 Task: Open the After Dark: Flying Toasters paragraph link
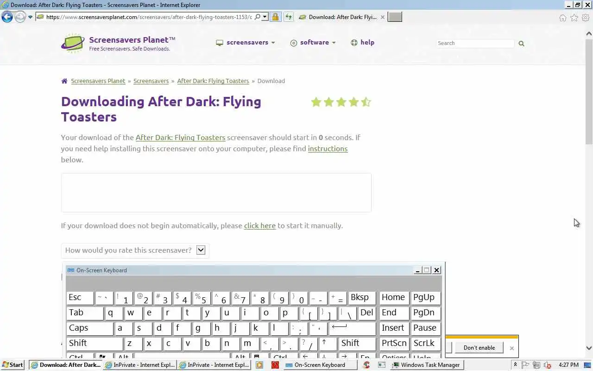click(180, 137)
